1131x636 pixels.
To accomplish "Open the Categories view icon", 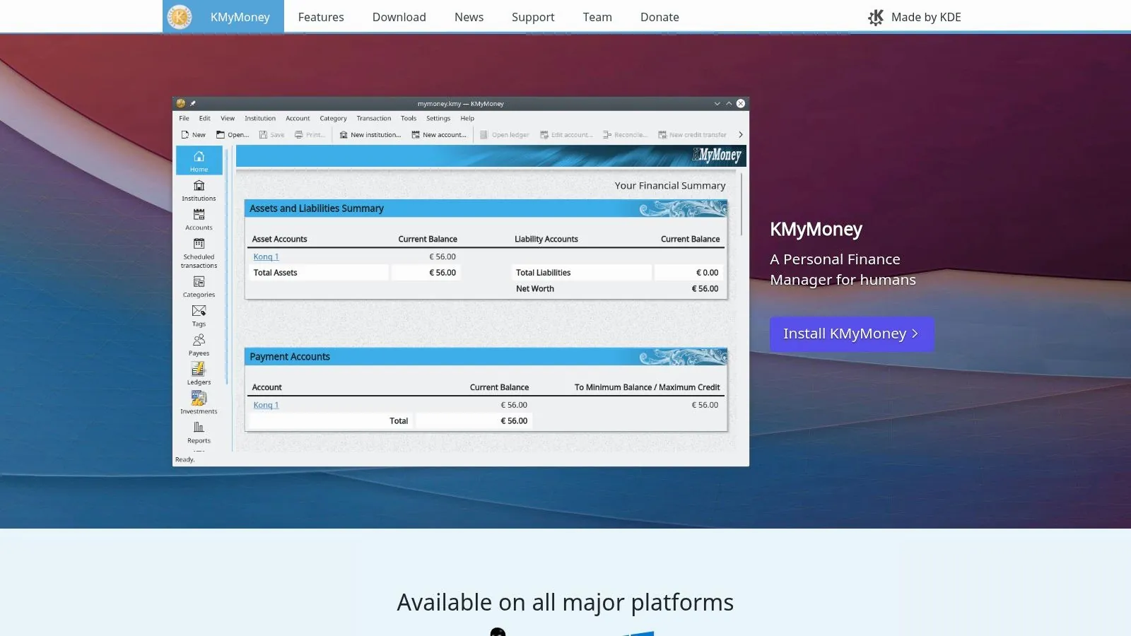I will 199,282.
